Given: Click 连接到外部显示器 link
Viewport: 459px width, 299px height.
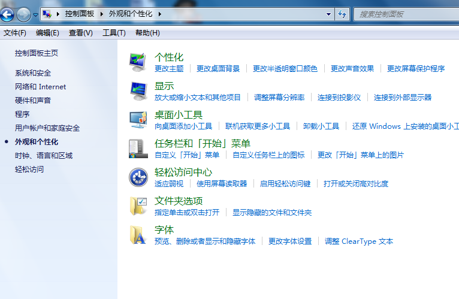Looking at the screenshot, I should click(x=403, y=97).
